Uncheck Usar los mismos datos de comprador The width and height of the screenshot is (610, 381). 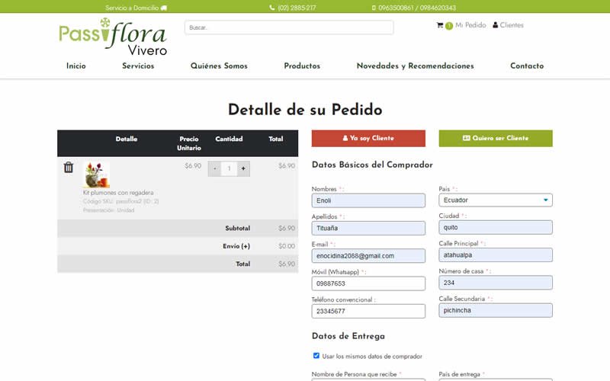coord(316,356)
